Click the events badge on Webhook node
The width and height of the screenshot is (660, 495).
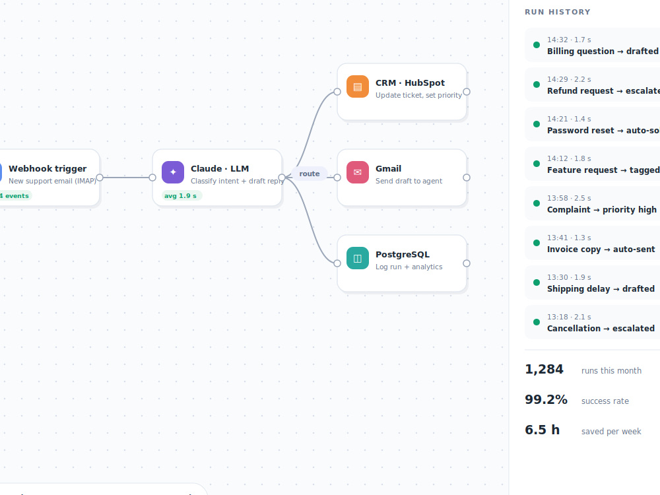(x=15, y=196)
